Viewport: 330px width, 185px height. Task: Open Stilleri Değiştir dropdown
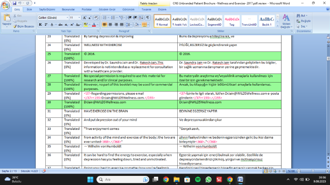pos(286,21)
